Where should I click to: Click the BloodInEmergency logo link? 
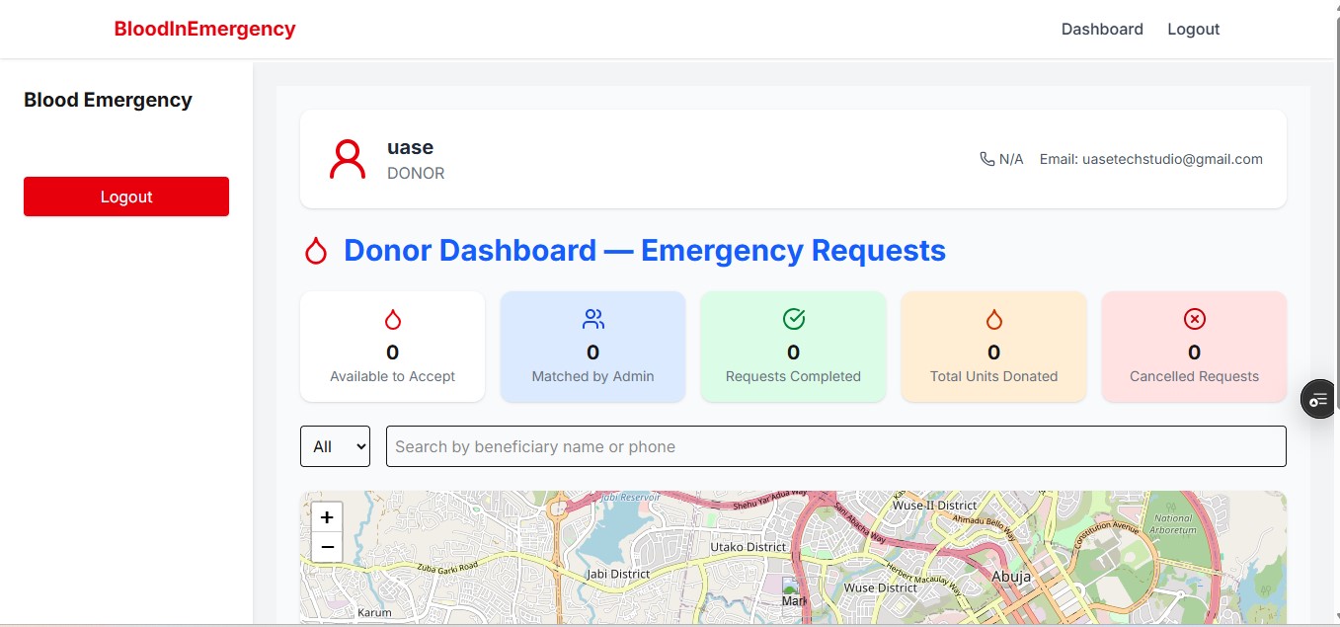(204, 30)
